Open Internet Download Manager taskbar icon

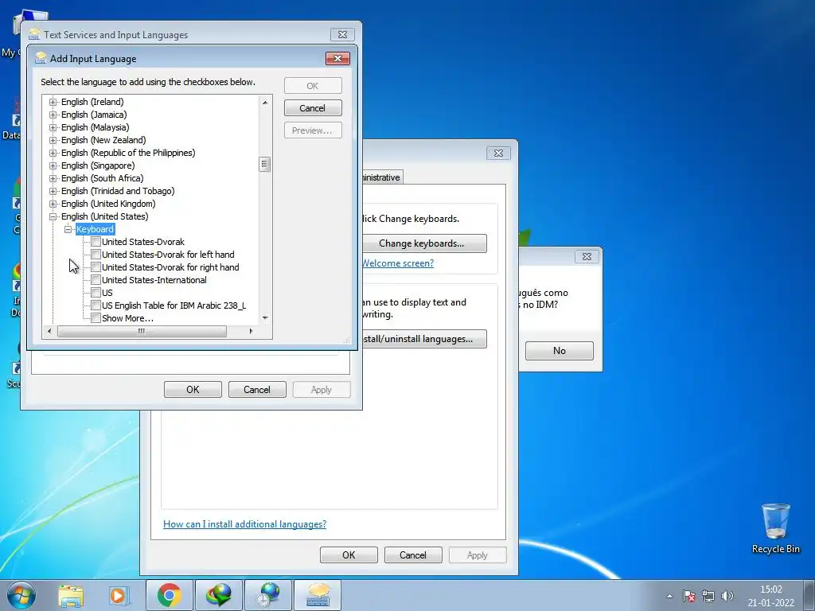(218, 595)
